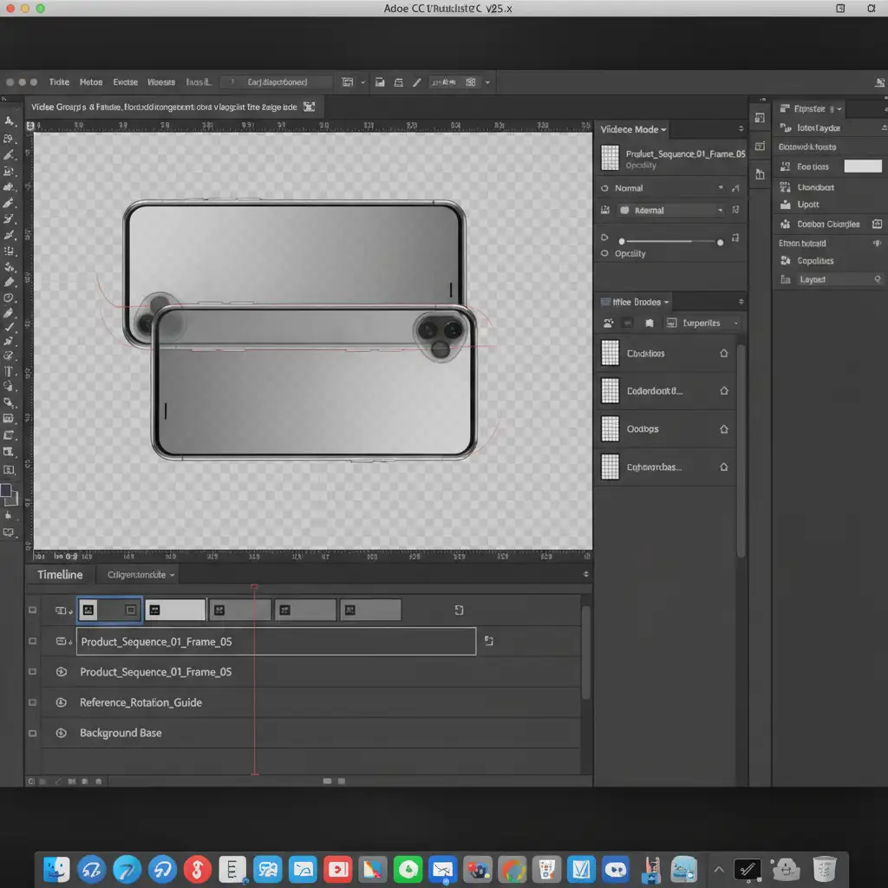Open Finder from the dock
The height and width of the screenshot is (888, 888).
click(x=57, y=868)
